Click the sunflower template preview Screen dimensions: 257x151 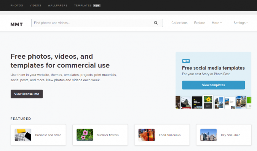click(x=208, y=99)
